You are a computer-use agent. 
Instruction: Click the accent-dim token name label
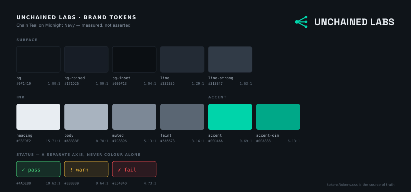tap(267, 135)
